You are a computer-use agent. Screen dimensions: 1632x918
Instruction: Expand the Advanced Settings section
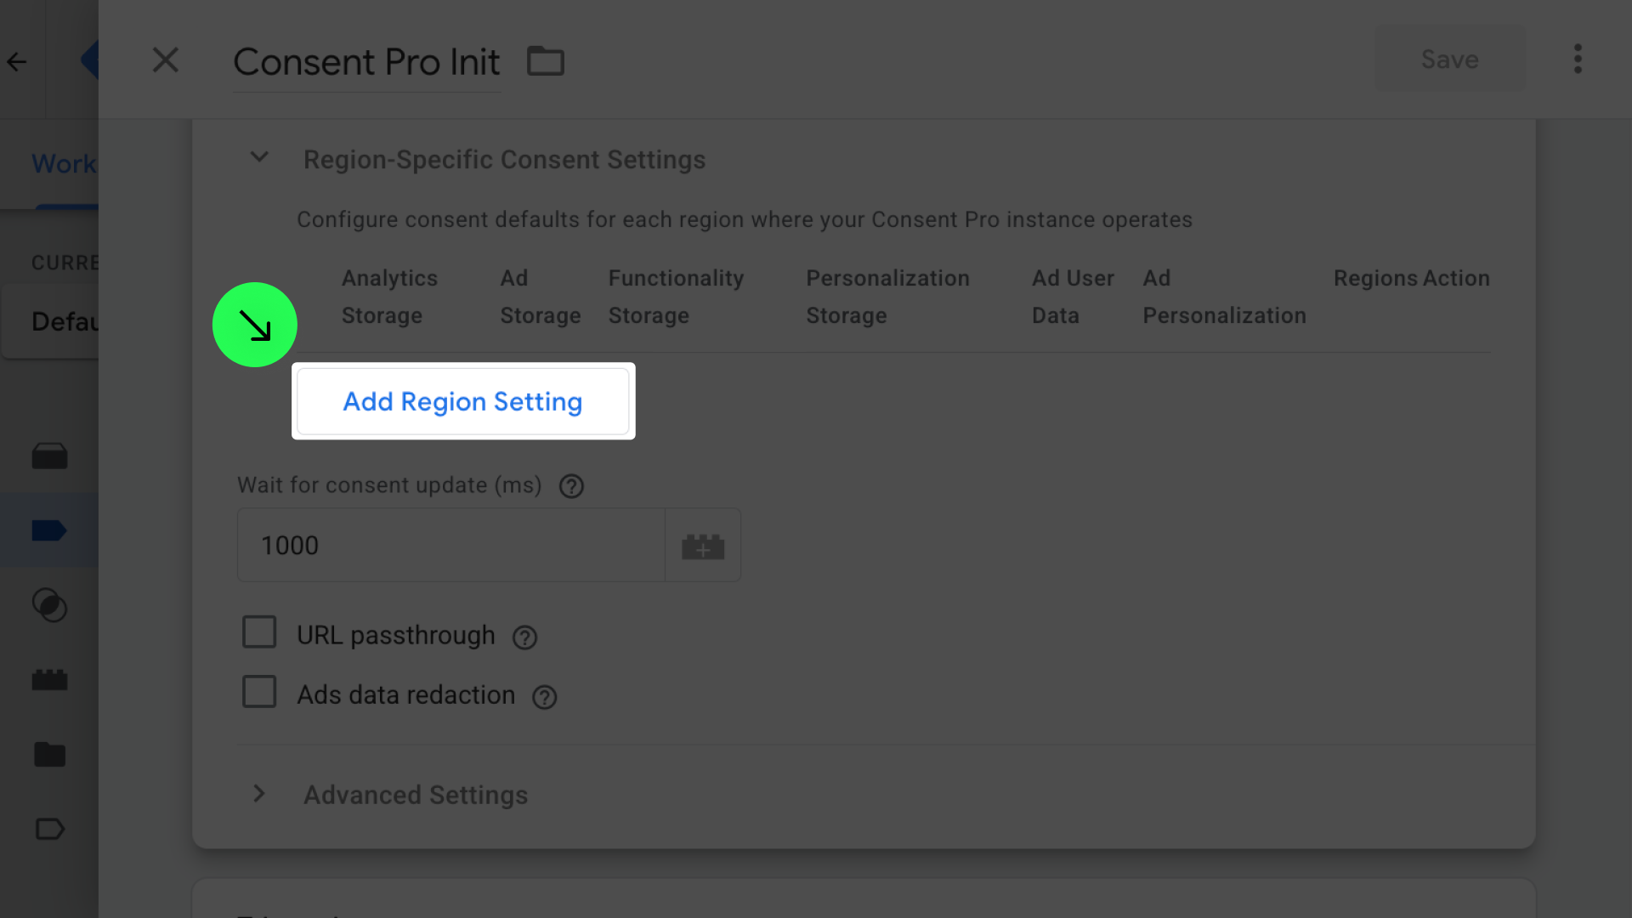[259, 794]
